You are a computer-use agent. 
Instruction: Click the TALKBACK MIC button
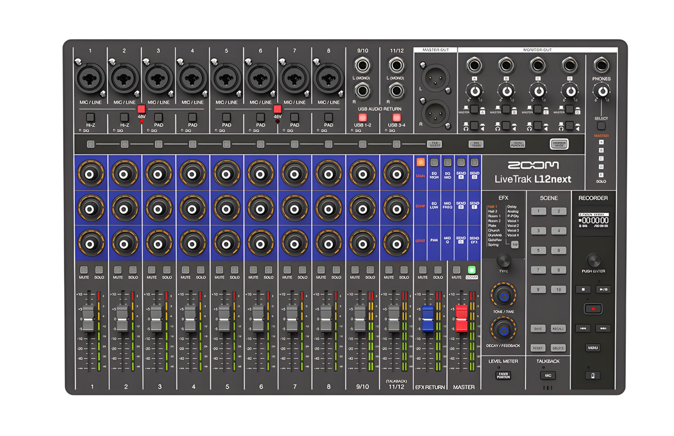(x=548, y=375)
